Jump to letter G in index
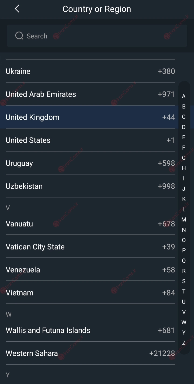Image resolution: width=194 pixels, height=384 pixels. (x=184, y=158)
